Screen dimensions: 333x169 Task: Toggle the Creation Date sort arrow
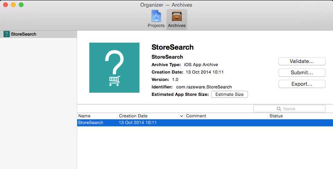click(x=181, y=116)
